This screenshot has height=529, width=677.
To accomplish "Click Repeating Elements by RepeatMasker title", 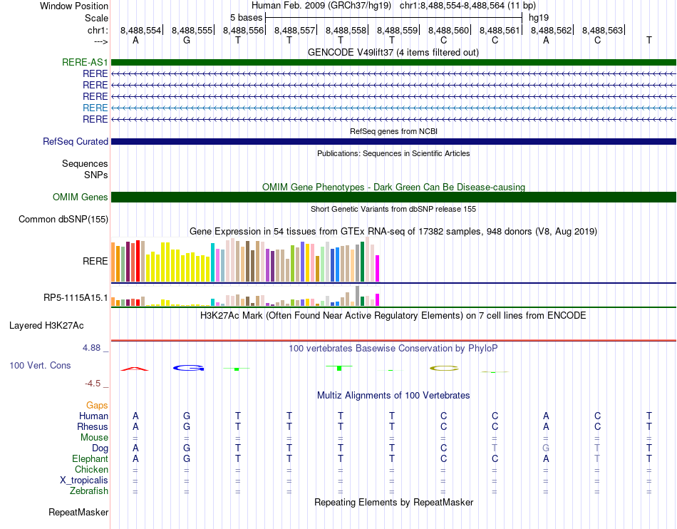I will click(393, 502).
